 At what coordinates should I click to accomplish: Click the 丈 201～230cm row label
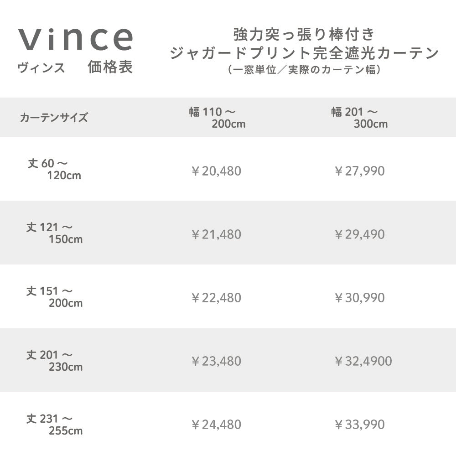(x=54, y=360)
